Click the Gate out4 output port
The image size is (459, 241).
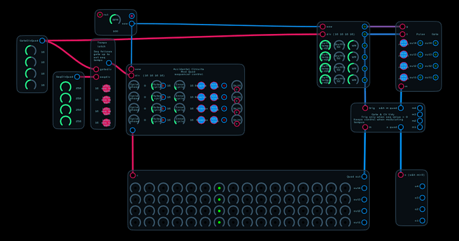pyautogui.click(x=436, y=43)
